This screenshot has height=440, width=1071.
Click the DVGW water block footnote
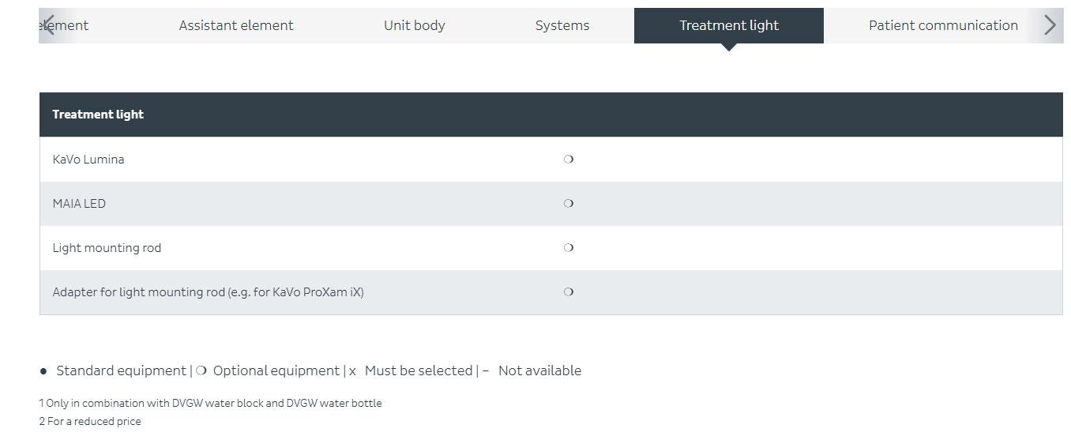click(211, 403)
